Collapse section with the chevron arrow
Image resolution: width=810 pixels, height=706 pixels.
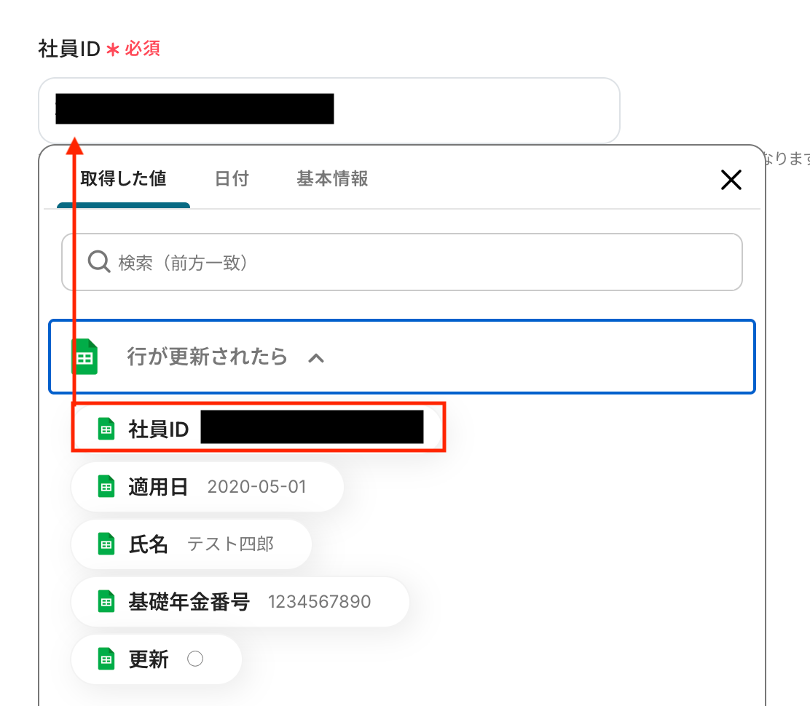[x=316, y=358]
